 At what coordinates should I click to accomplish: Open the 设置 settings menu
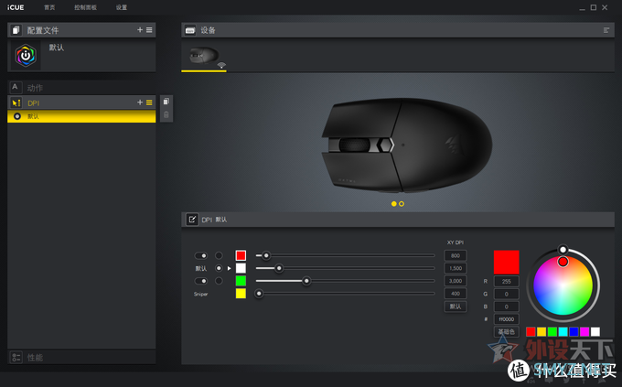click(x=122, y=7)
